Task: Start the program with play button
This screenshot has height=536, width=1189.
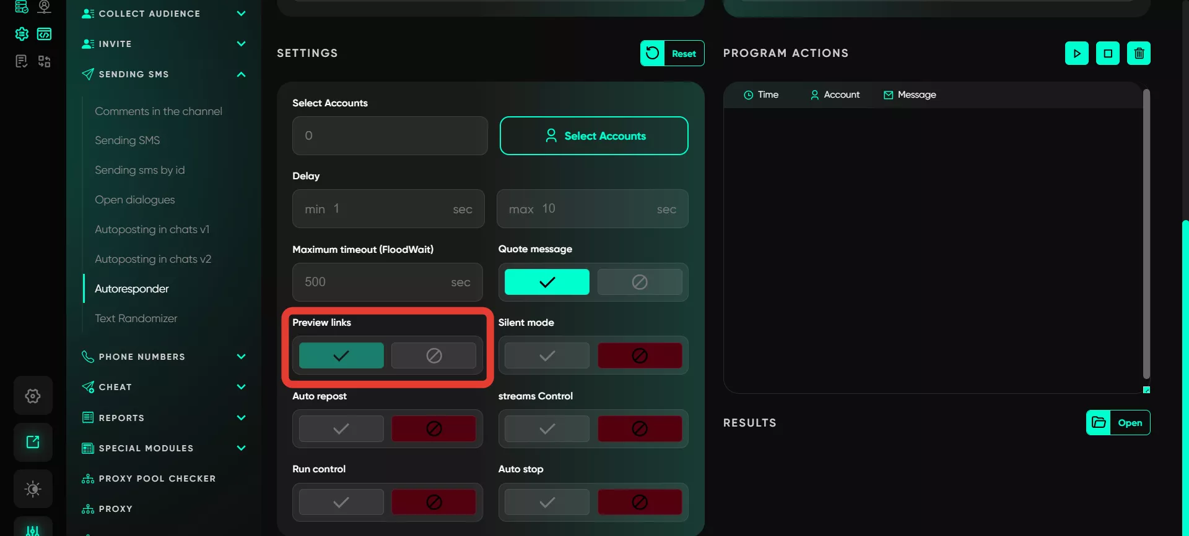Action: [x=1077, y=53]
